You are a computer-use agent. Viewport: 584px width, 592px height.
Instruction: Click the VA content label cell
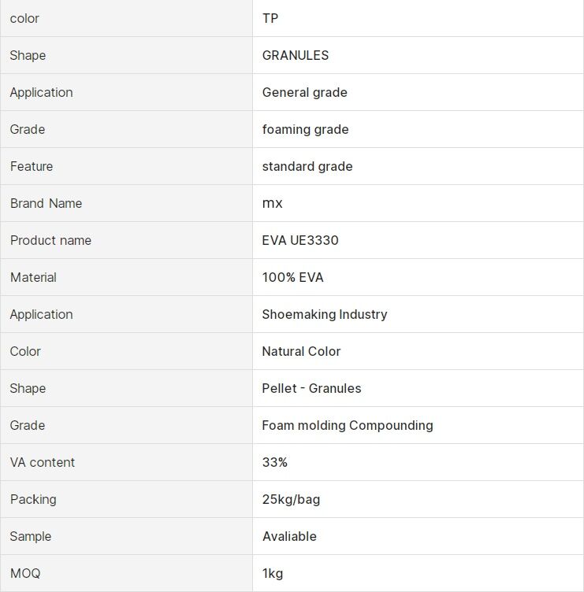[x=126, y=463]
